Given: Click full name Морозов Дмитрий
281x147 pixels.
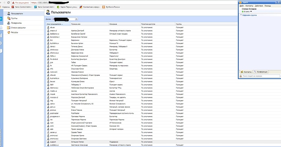Looking at the screenshot, I should coord(78,97).
